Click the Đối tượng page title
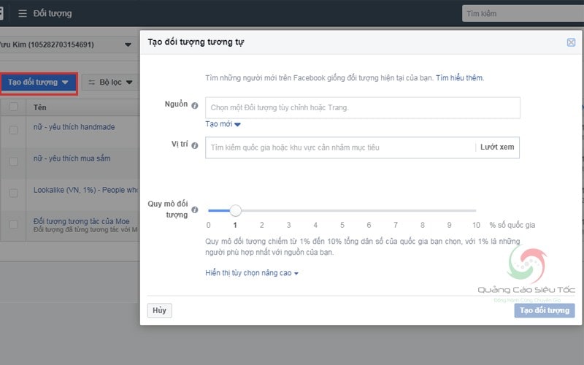This screenshot has width=584, height=365. (53, 13)
